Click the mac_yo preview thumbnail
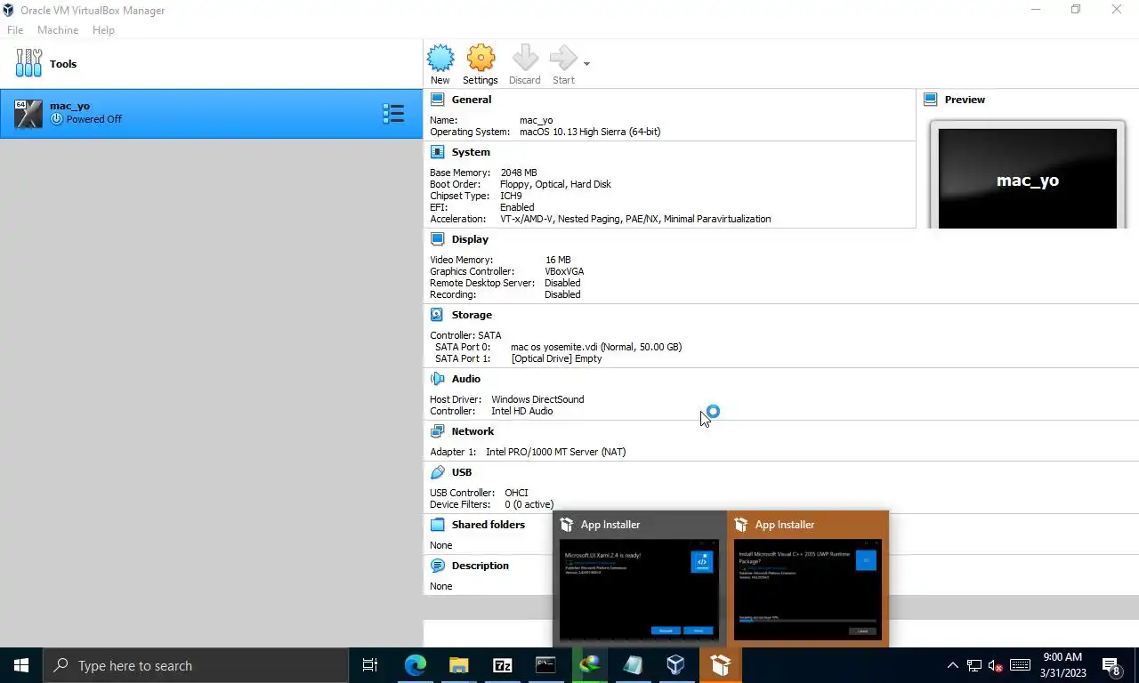This screenshot has height=683, width=1139. click(x=1027, y=178)
